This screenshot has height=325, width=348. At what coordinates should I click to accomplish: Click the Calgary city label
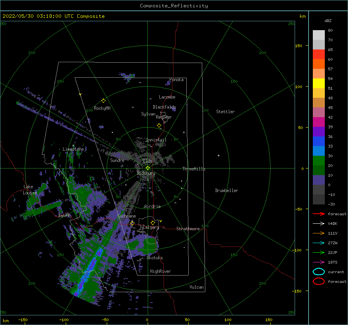pyautogui.click(x=151, y=227)
